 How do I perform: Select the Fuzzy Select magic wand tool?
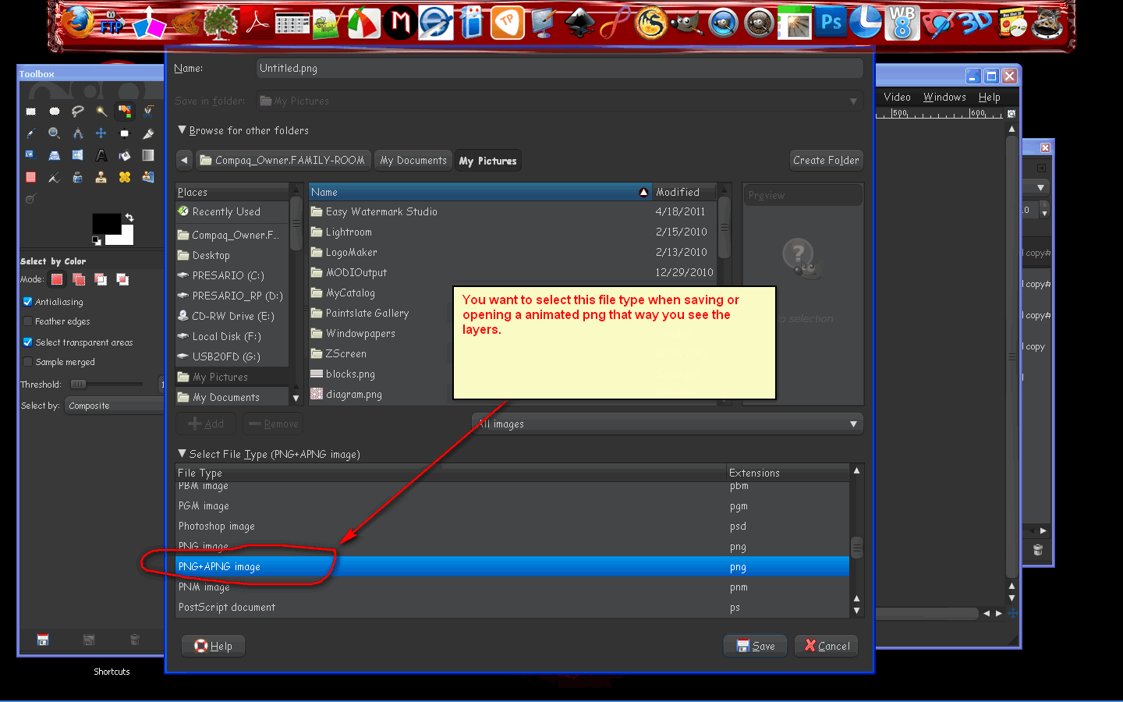click(x=101, y=112)
